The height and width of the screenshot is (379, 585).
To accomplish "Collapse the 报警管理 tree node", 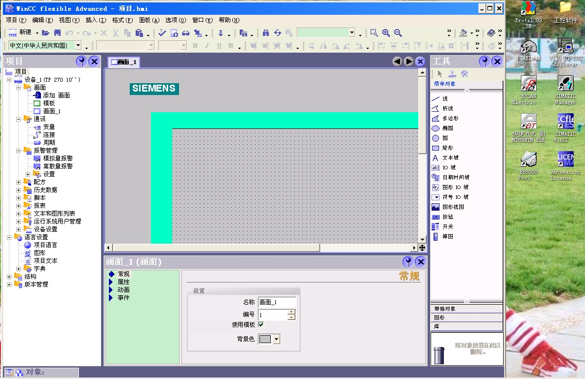I will (19, 151).
